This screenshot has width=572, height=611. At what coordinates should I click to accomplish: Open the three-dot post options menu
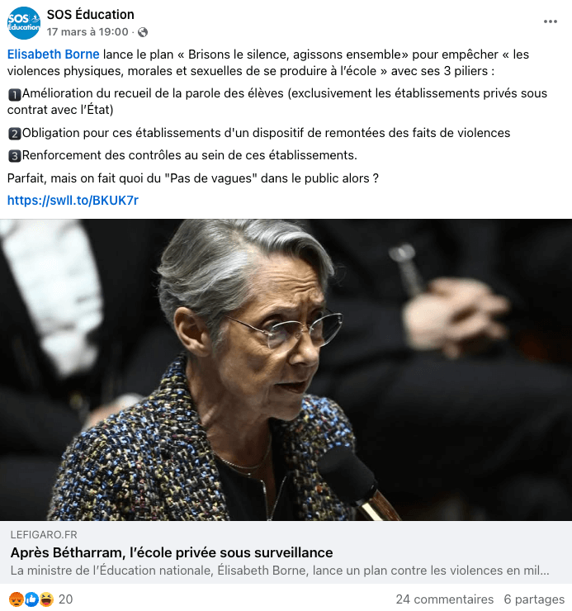pyautogui.click(x=551, y=21)
